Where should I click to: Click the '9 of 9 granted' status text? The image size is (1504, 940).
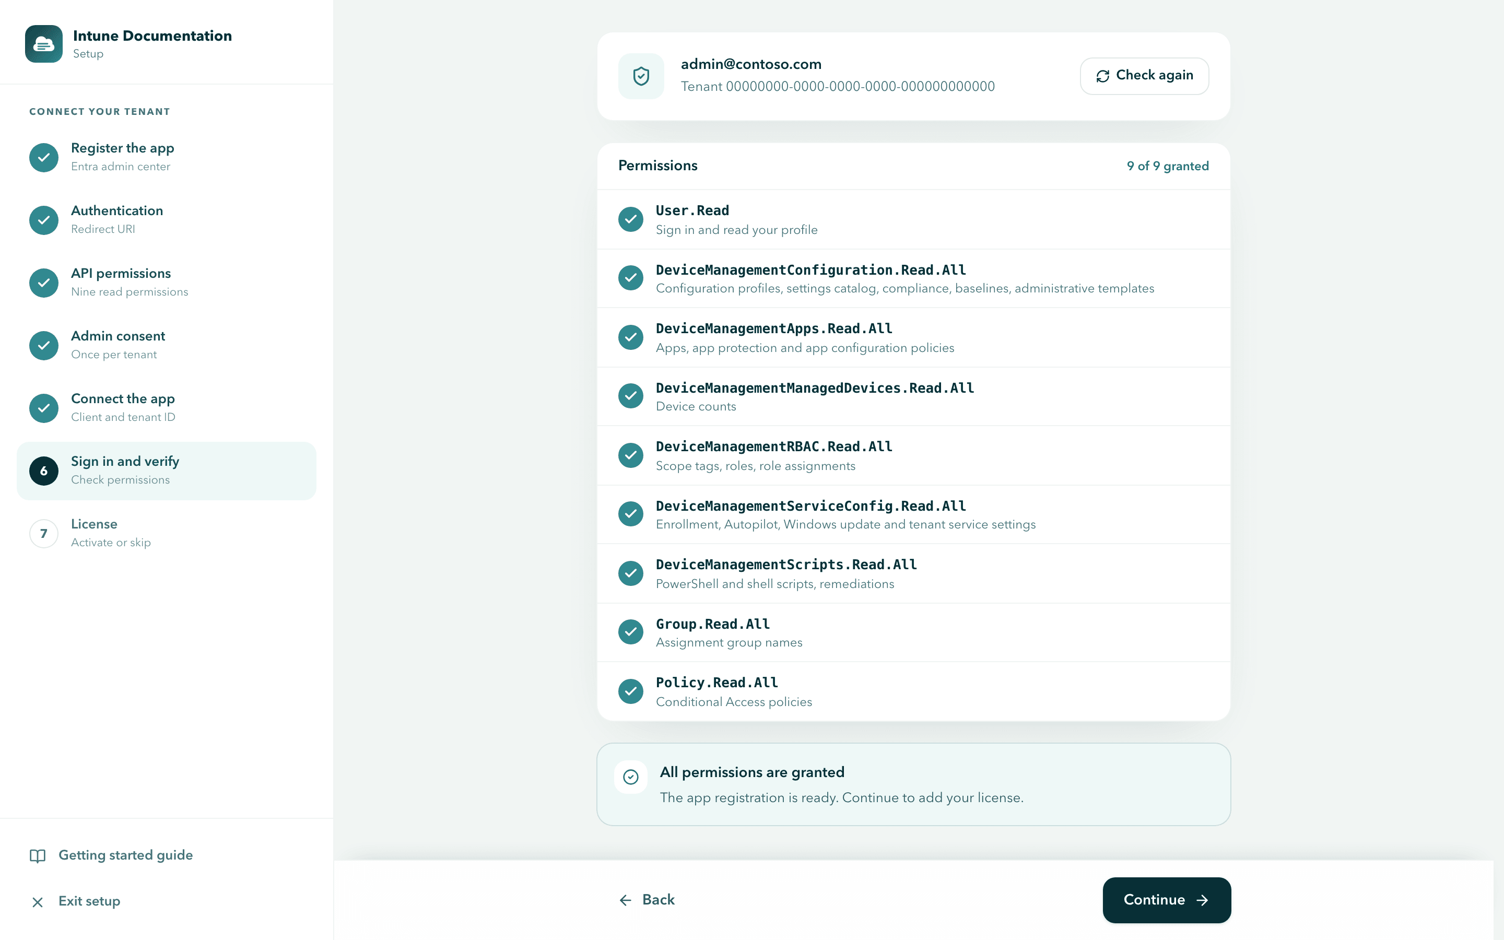coord(1168,166)
